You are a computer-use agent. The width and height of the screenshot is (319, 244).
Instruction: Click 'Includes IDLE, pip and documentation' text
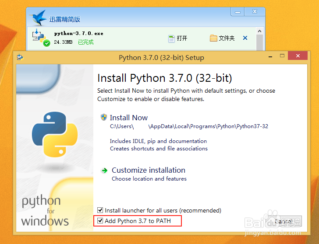click(x=158, y=141)
